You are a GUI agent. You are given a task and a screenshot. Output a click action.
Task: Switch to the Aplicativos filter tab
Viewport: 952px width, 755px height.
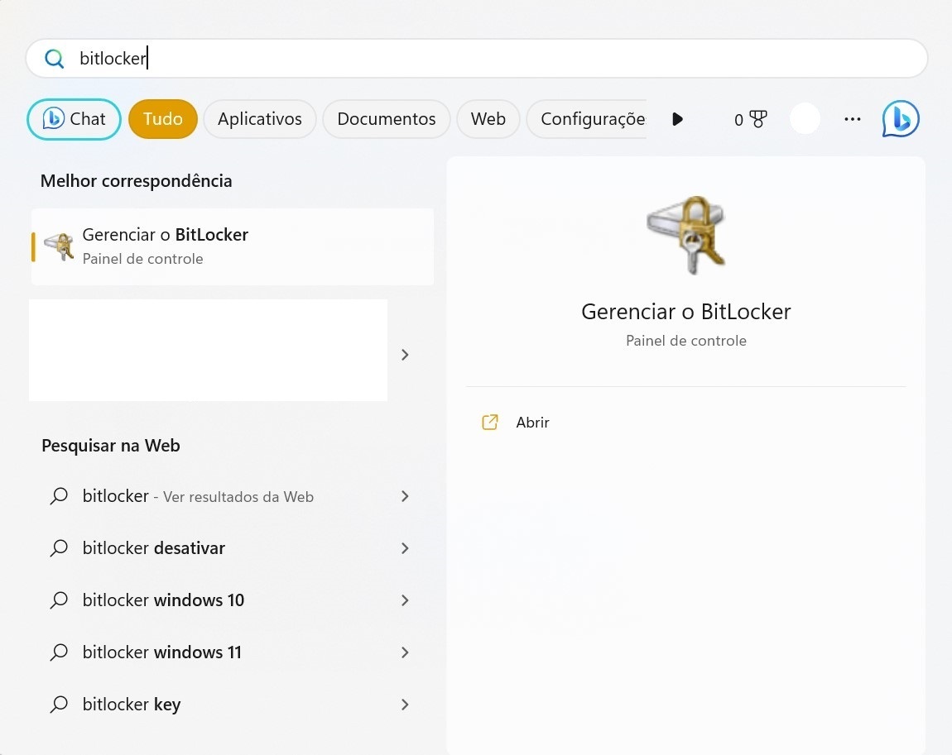[259, 118]
